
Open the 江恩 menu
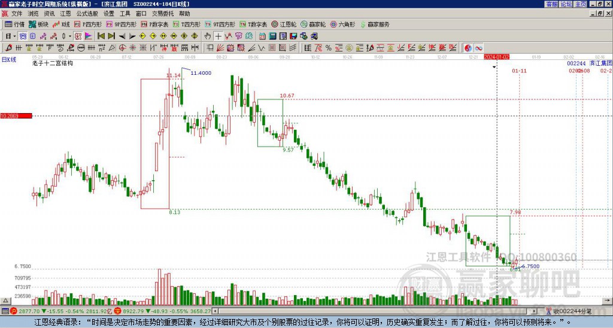click(65, 14)
